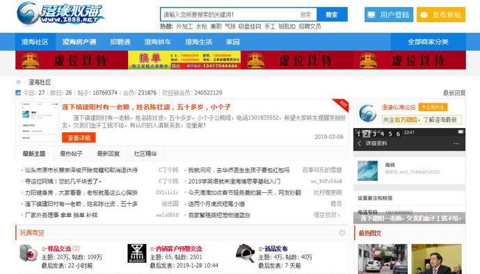Image resolution: width=480 pixels, height=274 pixels.
Task: Click hot search keyword 钥匙扣
Action: 287,26
